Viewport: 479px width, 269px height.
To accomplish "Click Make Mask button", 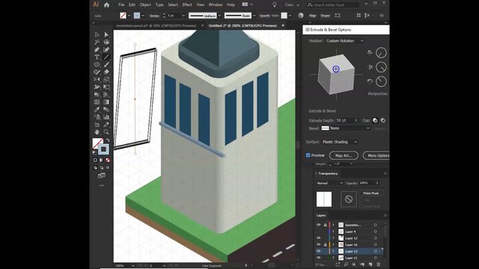I will (371, 193).
